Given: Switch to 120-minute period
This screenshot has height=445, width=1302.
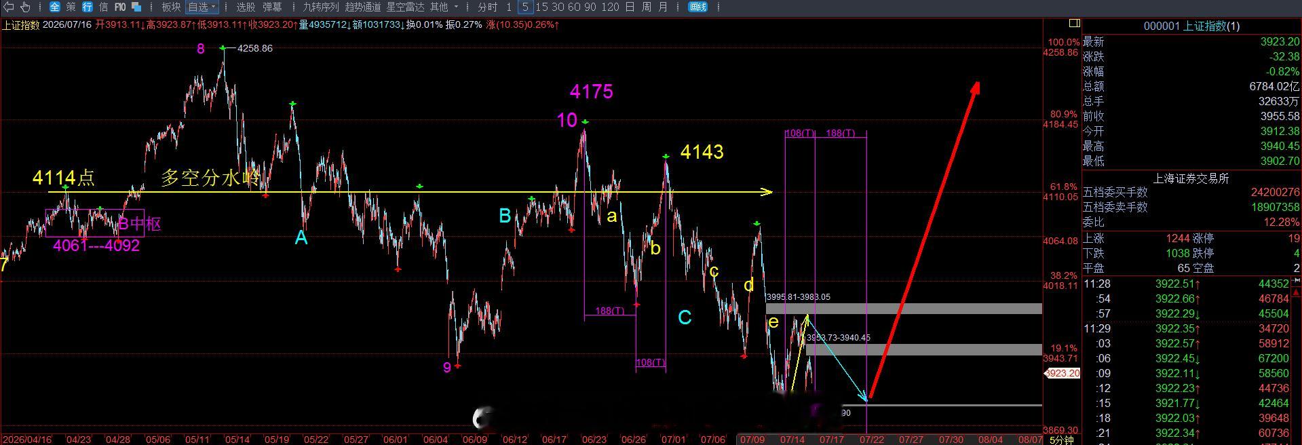Looking at the screenshot, I should (x=610, y=7).
